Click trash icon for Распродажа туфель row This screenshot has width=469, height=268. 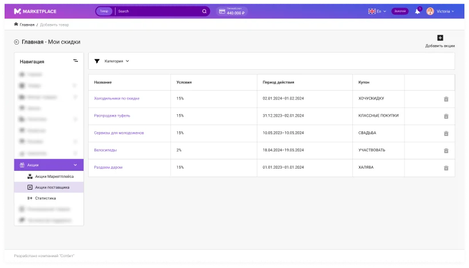tap(446, 116)
